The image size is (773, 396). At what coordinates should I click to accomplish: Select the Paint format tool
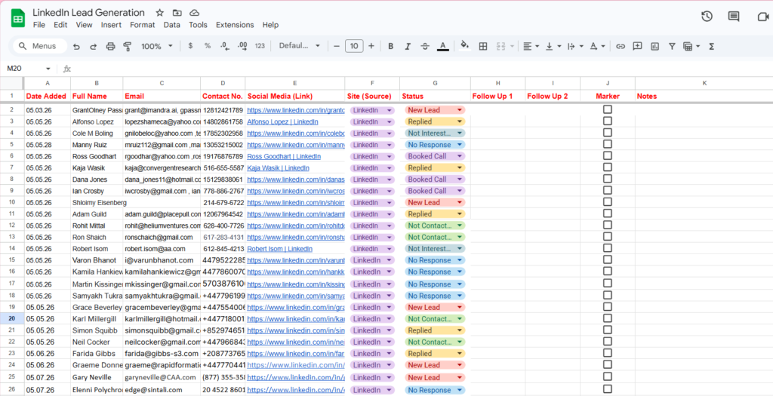pyautogui.click(x=127, y=46)
